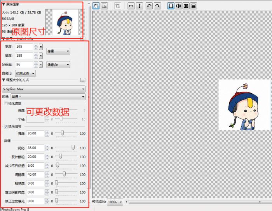Click the 高度 height input field
This screenshot has width=272, height=211.
[24, 56]
